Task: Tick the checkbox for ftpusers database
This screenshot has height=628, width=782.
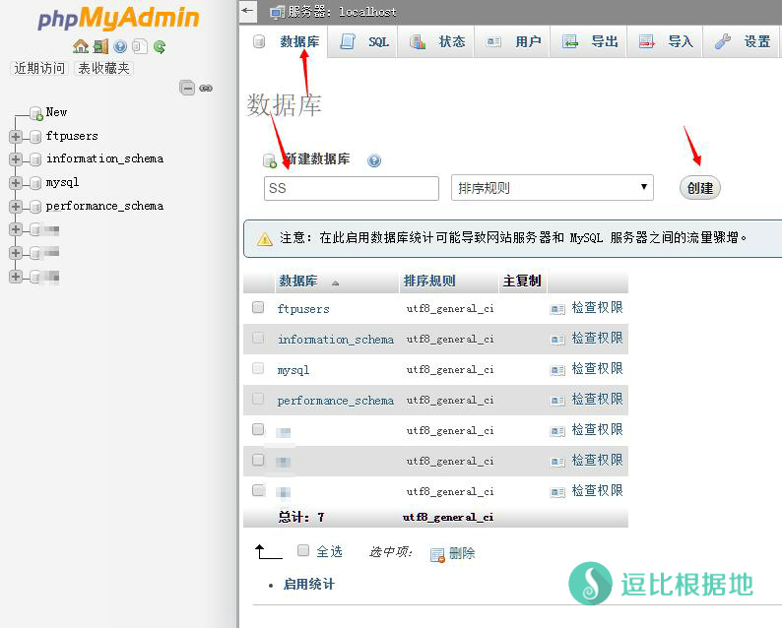Action: (x=258, y=307)
